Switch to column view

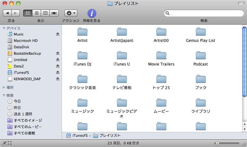click(x=45, y=13)
